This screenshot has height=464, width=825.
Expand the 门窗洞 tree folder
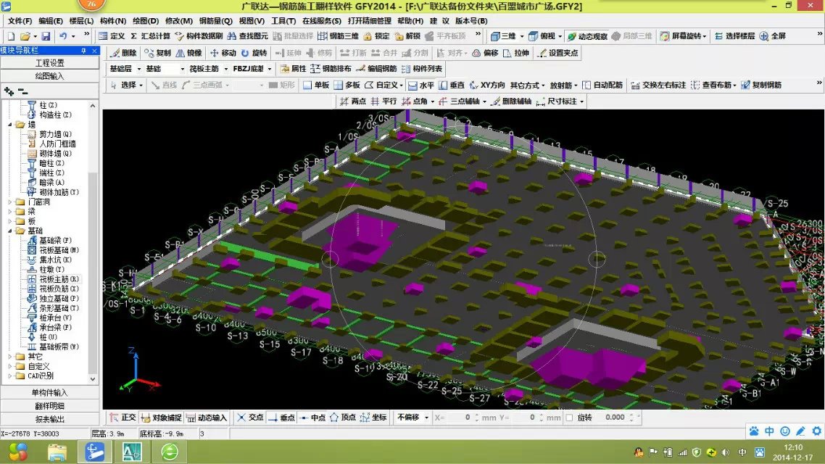[10, 202]
